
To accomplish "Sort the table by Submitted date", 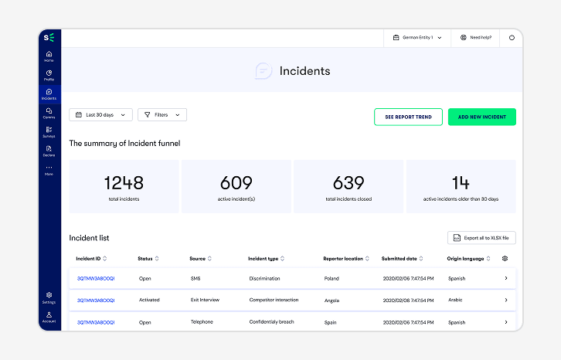I will (402, 259).
